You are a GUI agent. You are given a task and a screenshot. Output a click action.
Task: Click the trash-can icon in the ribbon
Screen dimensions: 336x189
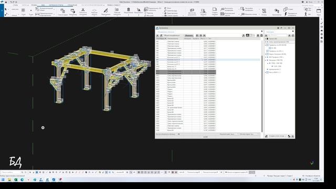point(128,9)
